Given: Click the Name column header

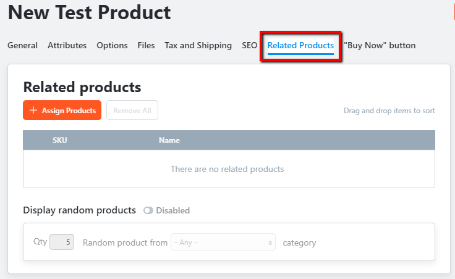Looking at the screenshot, I should (x=169, y=140).
